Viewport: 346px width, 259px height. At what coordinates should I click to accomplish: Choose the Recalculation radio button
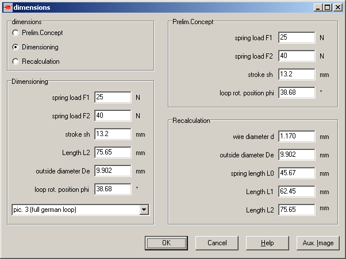[16, 61]
